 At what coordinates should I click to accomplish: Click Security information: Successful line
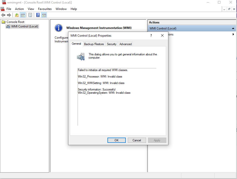(x=97, y=89)
